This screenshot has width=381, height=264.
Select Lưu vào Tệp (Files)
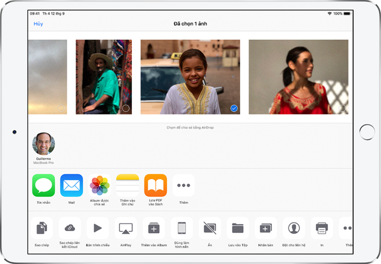(238, 228)
